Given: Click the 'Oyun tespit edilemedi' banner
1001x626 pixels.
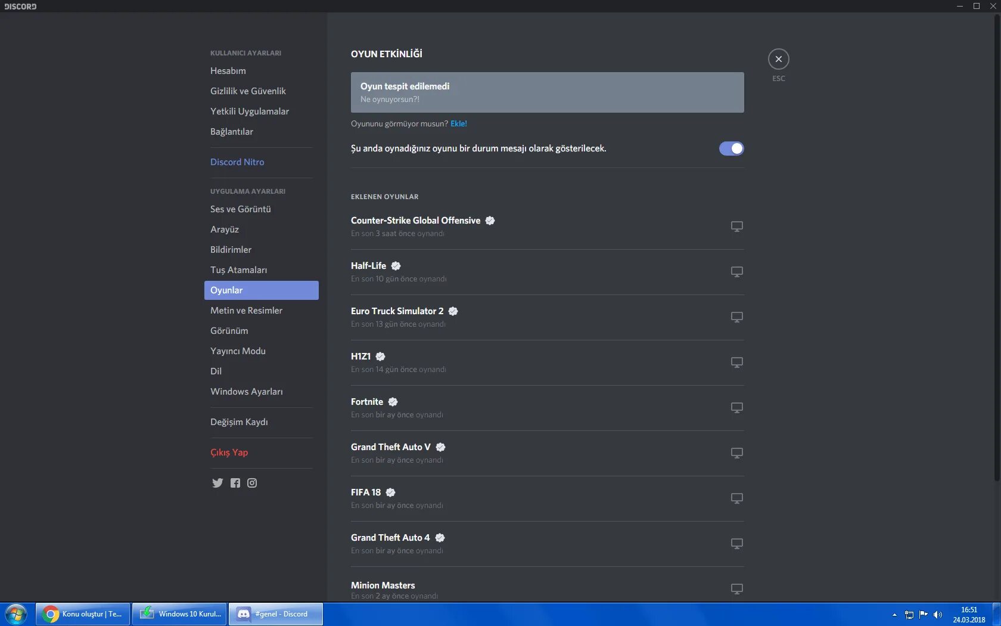Looking at the screenshot, I should tap(547, 92).
